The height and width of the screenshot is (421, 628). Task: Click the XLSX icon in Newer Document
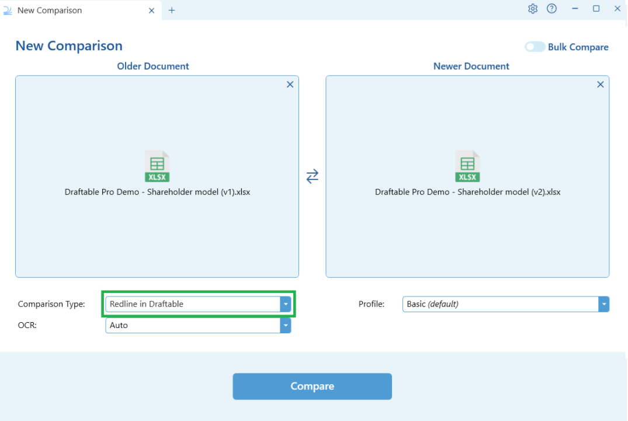pos(467,166)
